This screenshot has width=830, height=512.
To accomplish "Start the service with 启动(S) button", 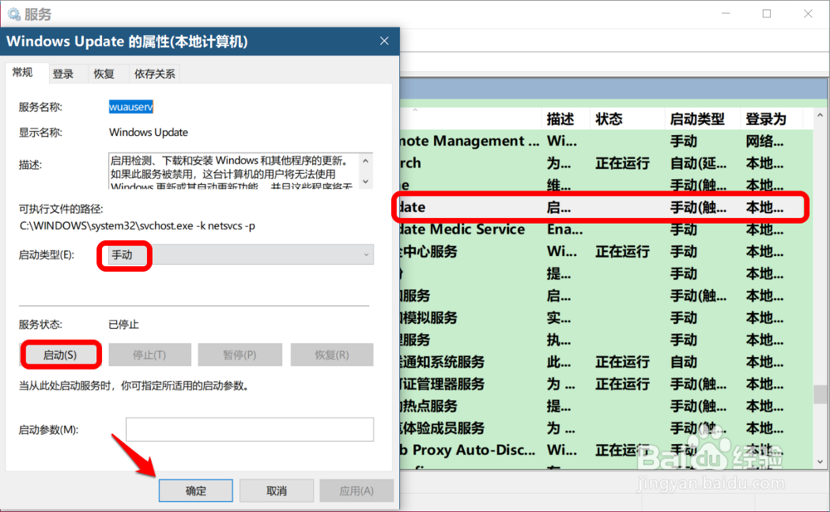I will (61, 355).
